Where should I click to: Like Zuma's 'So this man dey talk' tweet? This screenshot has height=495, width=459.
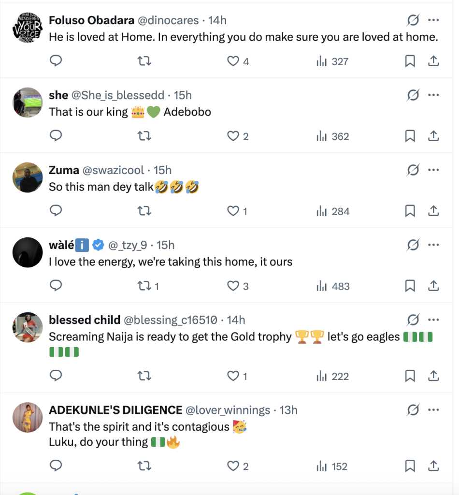click(234, 211)
